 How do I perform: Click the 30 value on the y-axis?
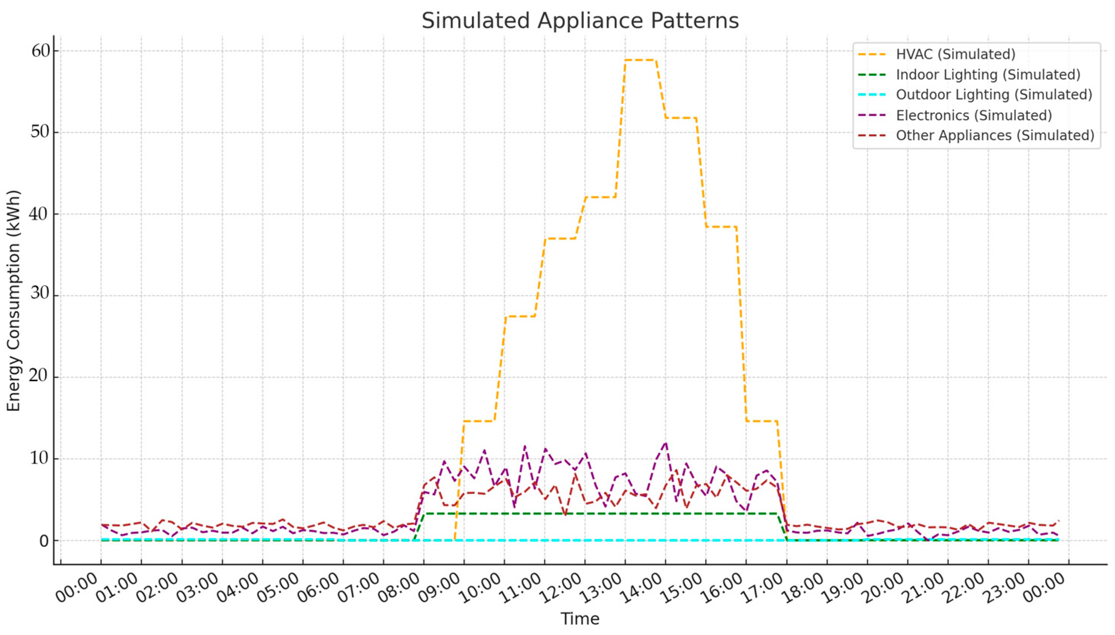40,293
